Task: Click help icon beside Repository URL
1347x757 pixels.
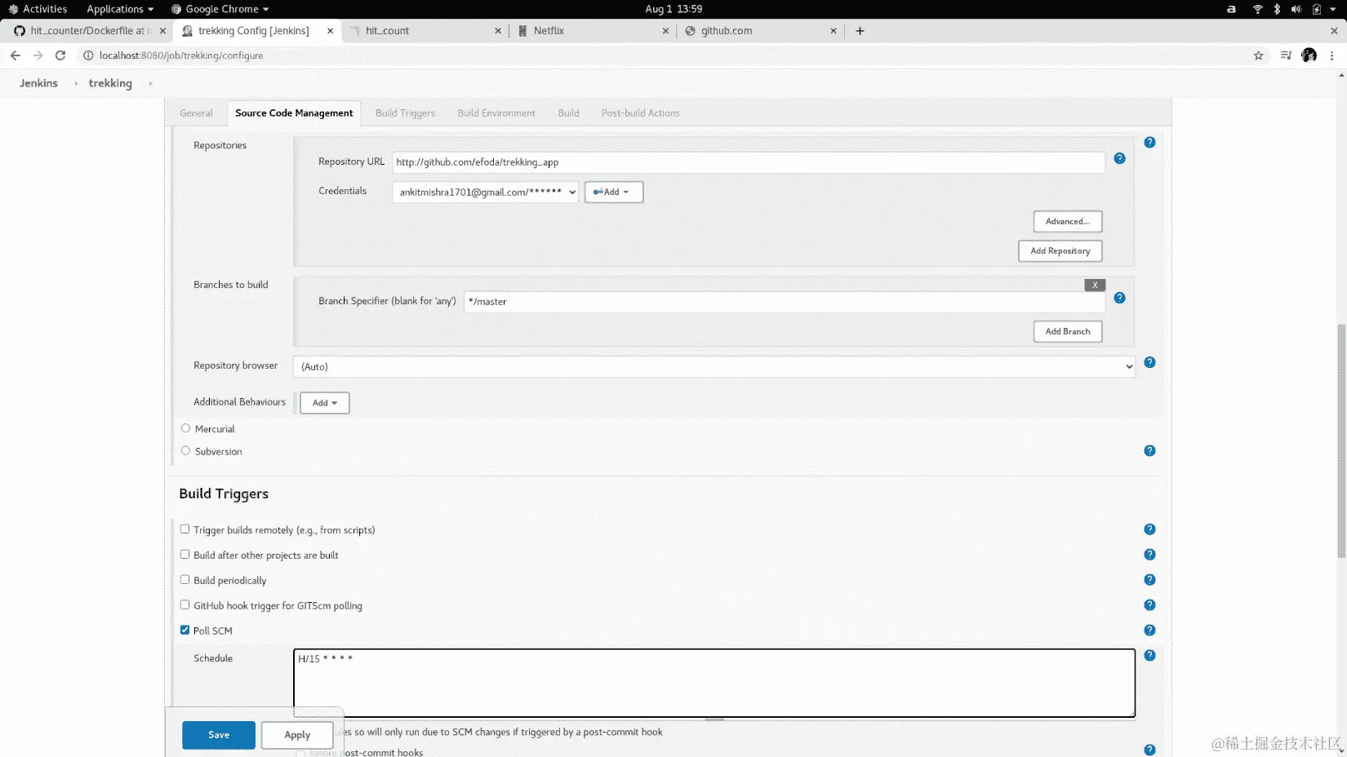Action: 1119,159
